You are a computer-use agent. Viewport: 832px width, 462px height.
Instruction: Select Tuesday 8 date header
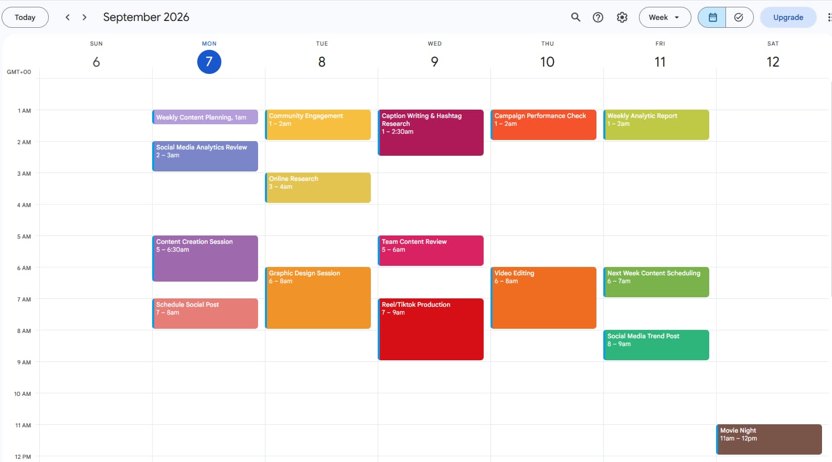point(322,62)
